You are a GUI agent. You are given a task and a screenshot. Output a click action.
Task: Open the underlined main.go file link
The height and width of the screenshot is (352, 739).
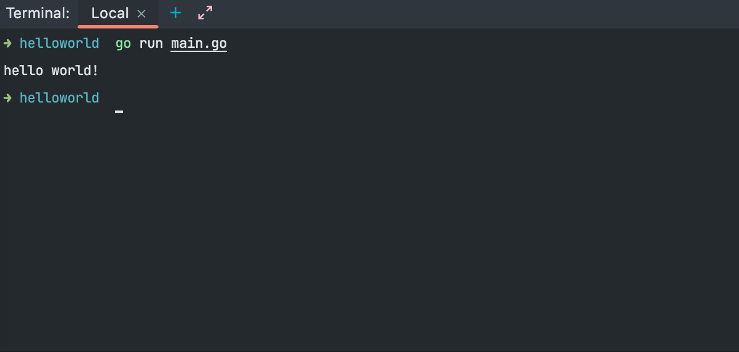(198, 43)
